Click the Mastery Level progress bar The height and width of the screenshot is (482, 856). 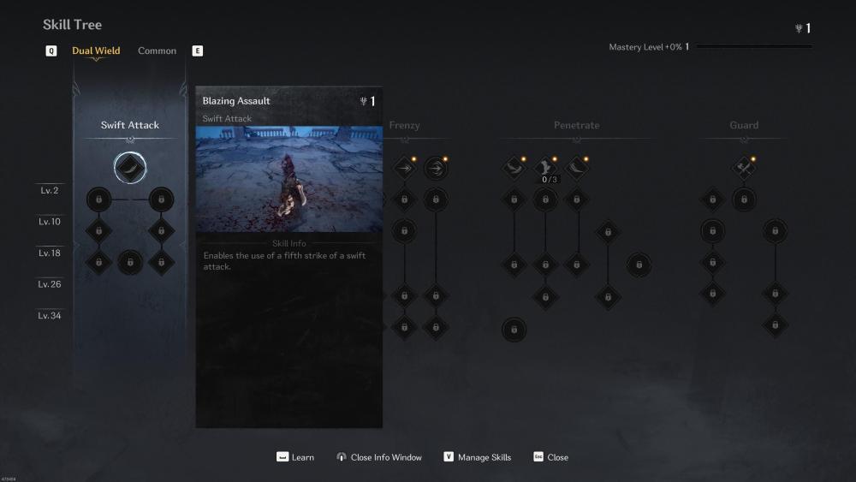pos(754,47)
